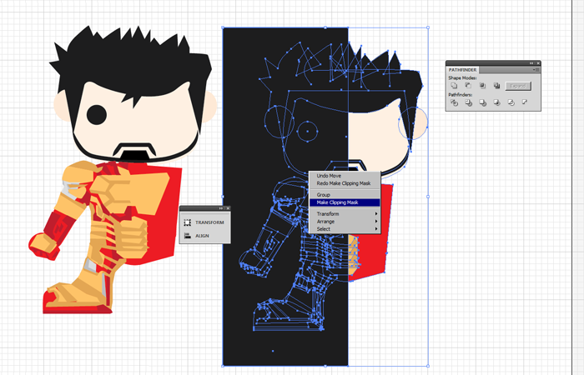The width and height of the screenshot is (584, 375).
Task: Click the bottom-left bounding box handle
Action: (223, 366)
